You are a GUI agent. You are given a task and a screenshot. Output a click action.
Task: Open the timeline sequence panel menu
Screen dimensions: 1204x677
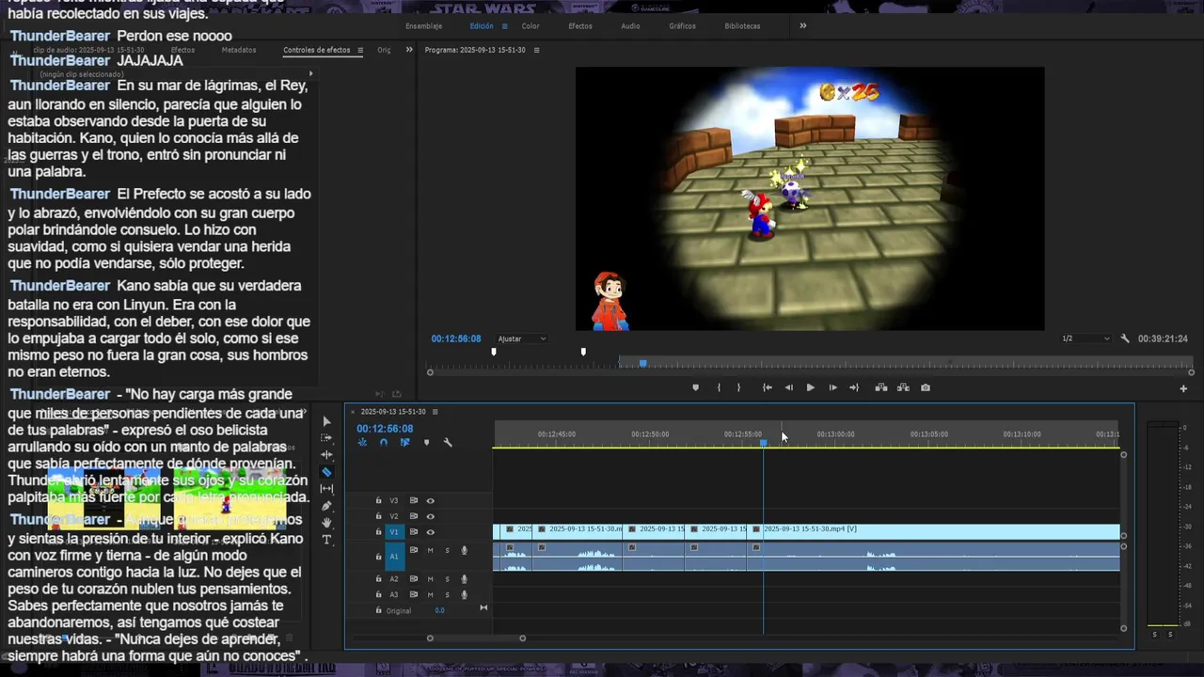tap(435, 412)
